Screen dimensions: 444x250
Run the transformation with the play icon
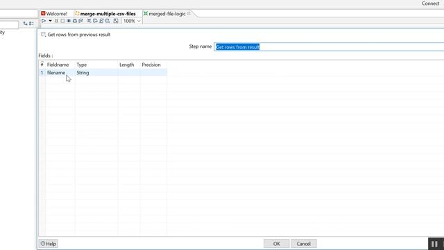[x=44, y=21]
